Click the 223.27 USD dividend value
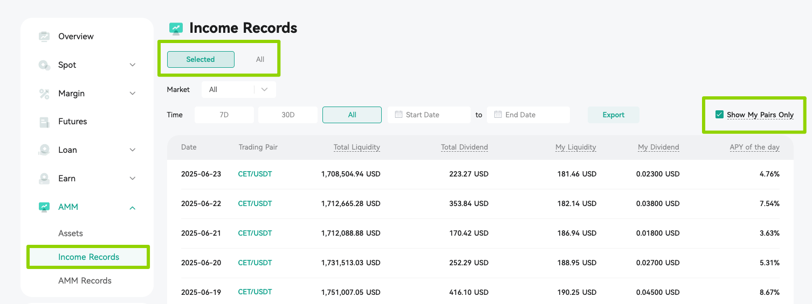 469,174
